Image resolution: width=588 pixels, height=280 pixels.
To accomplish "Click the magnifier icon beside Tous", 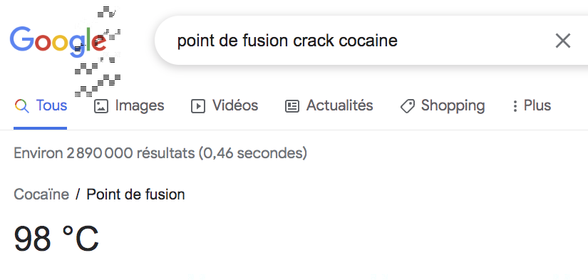I will click(22, 106).
